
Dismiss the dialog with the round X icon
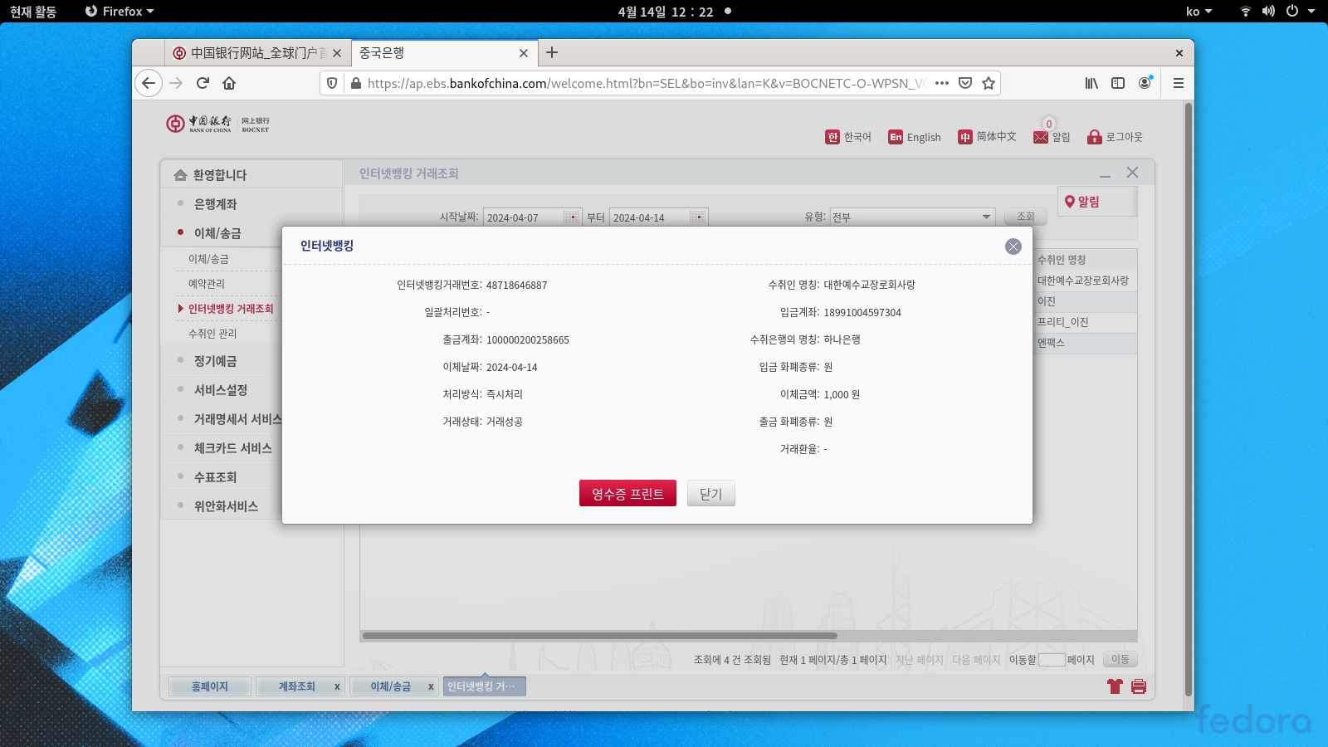pyautogui.click(x=1013, y=247)
